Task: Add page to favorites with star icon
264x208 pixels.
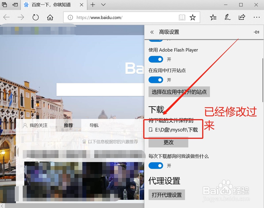Action: tap(193, 17)
